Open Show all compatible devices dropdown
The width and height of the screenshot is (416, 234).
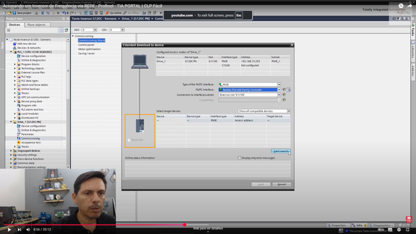pos(289,111)
